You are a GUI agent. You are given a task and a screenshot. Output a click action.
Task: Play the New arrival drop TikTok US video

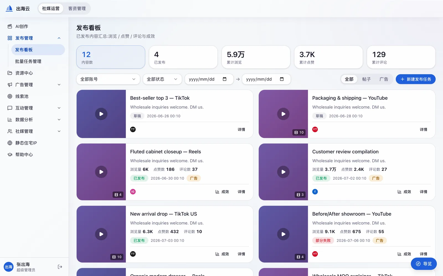point(101,234)
